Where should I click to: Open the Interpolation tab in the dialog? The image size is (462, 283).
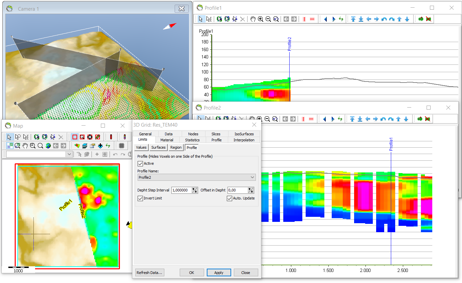click(244, 140)
